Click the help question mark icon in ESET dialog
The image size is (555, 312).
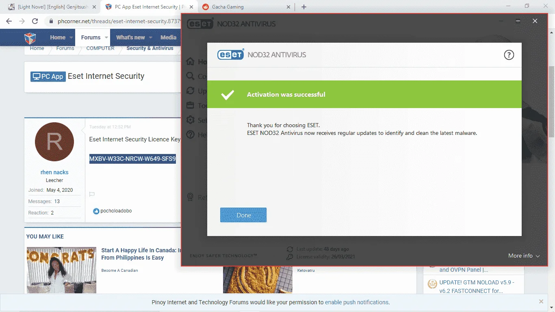[509, 55]
